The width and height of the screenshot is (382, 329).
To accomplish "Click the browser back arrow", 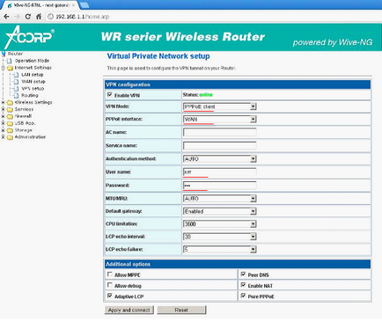I will point(6,17).
